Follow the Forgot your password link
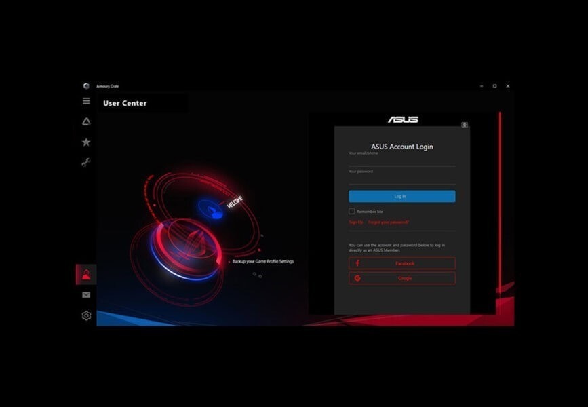Screen dimensions: 588x407 (389, 222)
